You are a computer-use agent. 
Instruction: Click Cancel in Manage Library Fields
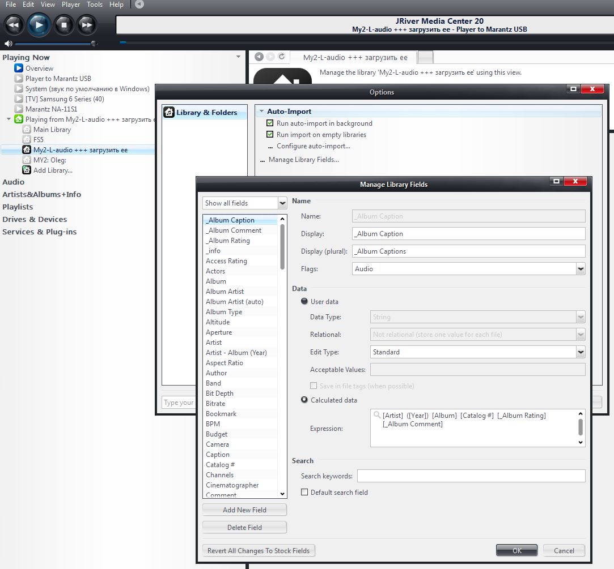(564, 551)
